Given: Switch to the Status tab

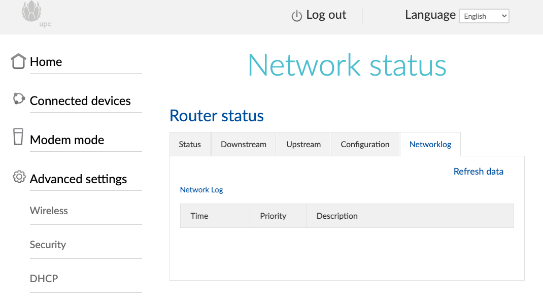Looking at the screenshot, I should 190,144.
